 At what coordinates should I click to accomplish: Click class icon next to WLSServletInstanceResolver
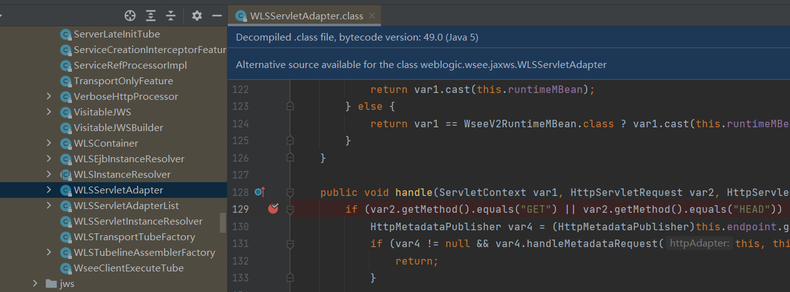[66, 221]
